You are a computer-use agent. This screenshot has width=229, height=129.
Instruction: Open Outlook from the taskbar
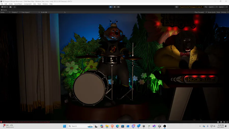pyautogui.click(x=128, y=126)
